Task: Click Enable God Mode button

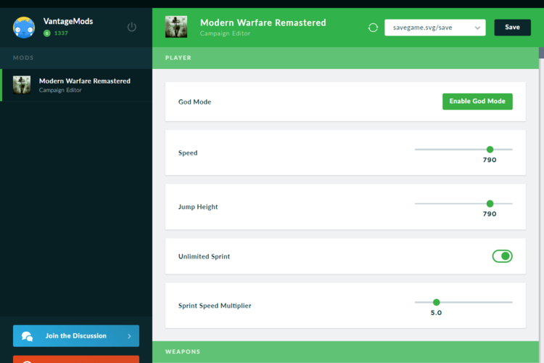Action: click(x=477, y=102)
